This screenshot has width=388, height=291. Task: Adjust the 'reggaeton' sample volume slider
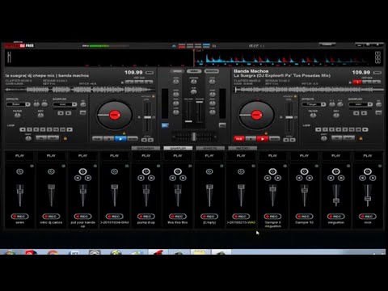coord(336,200)
